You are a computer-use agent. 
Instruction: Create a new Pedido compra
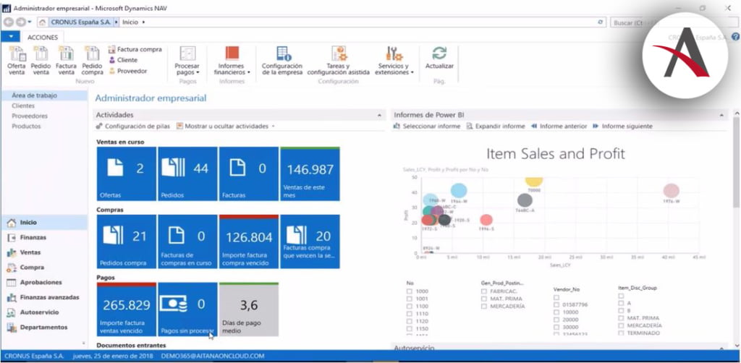(92, 61)
